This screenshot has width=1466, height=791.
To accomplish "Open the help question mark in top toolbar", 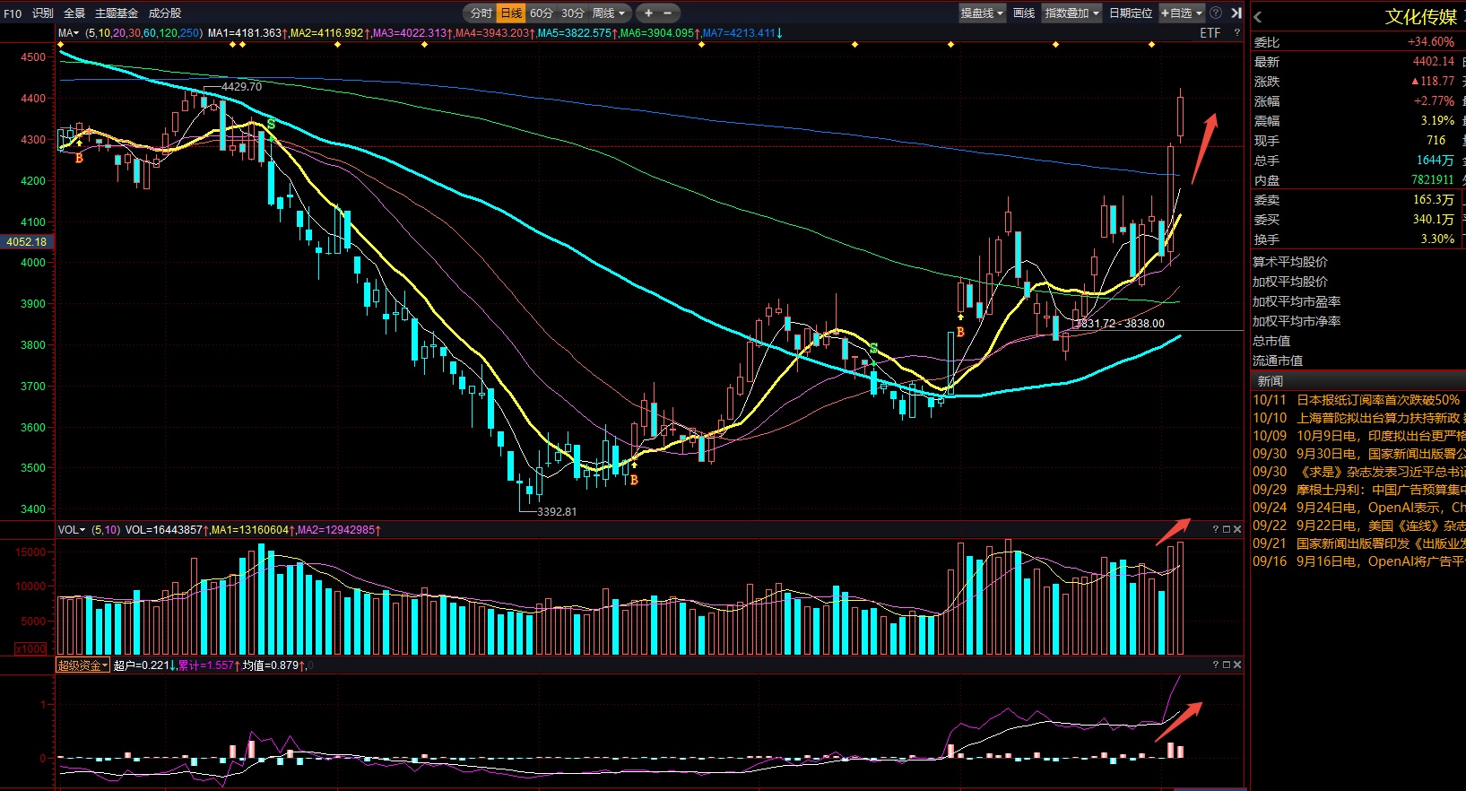I will click(x=1216, y=13).
